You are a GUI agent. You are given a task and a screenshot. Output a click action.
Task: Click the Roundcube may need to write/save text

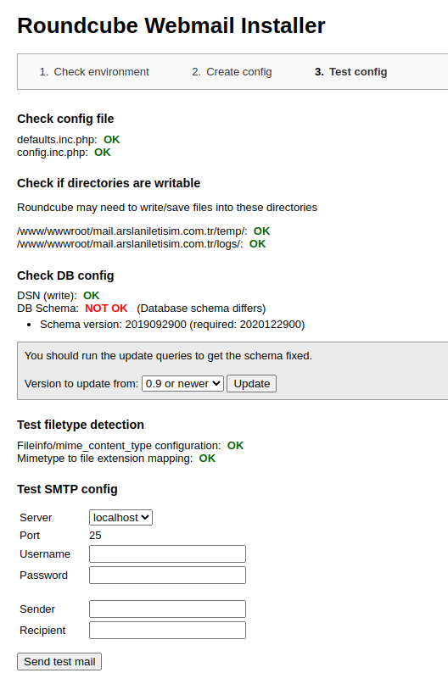[x=167, y=207]
